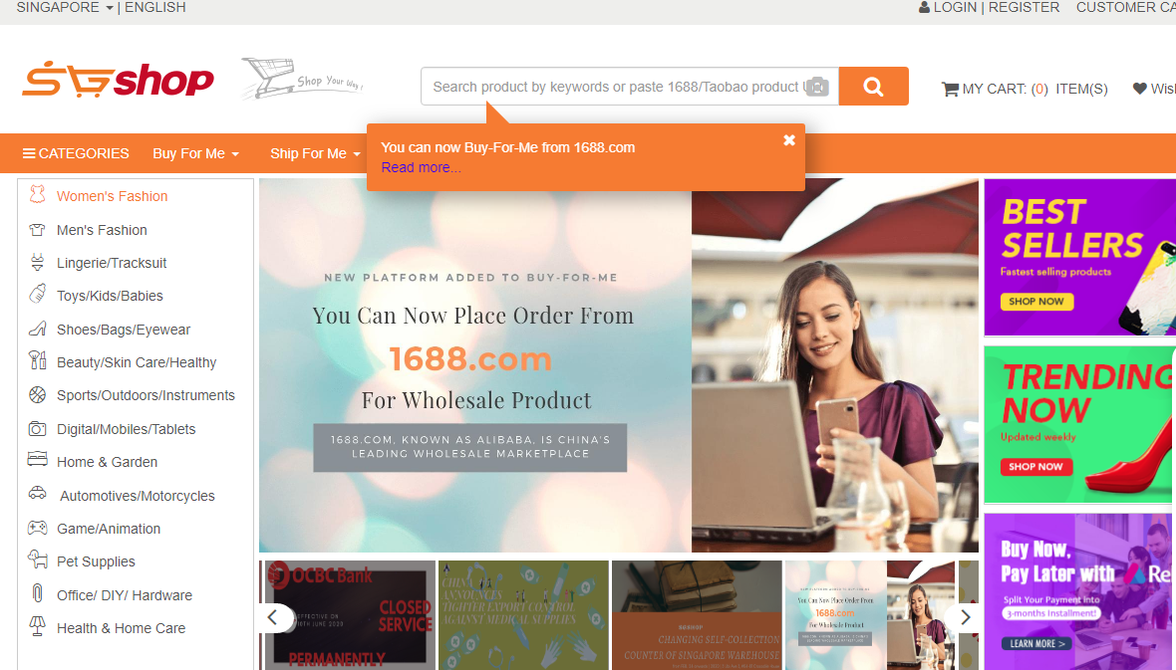Open the Read more link
The height and width of the screenshot is (670, 1176).
click(421, 168)
